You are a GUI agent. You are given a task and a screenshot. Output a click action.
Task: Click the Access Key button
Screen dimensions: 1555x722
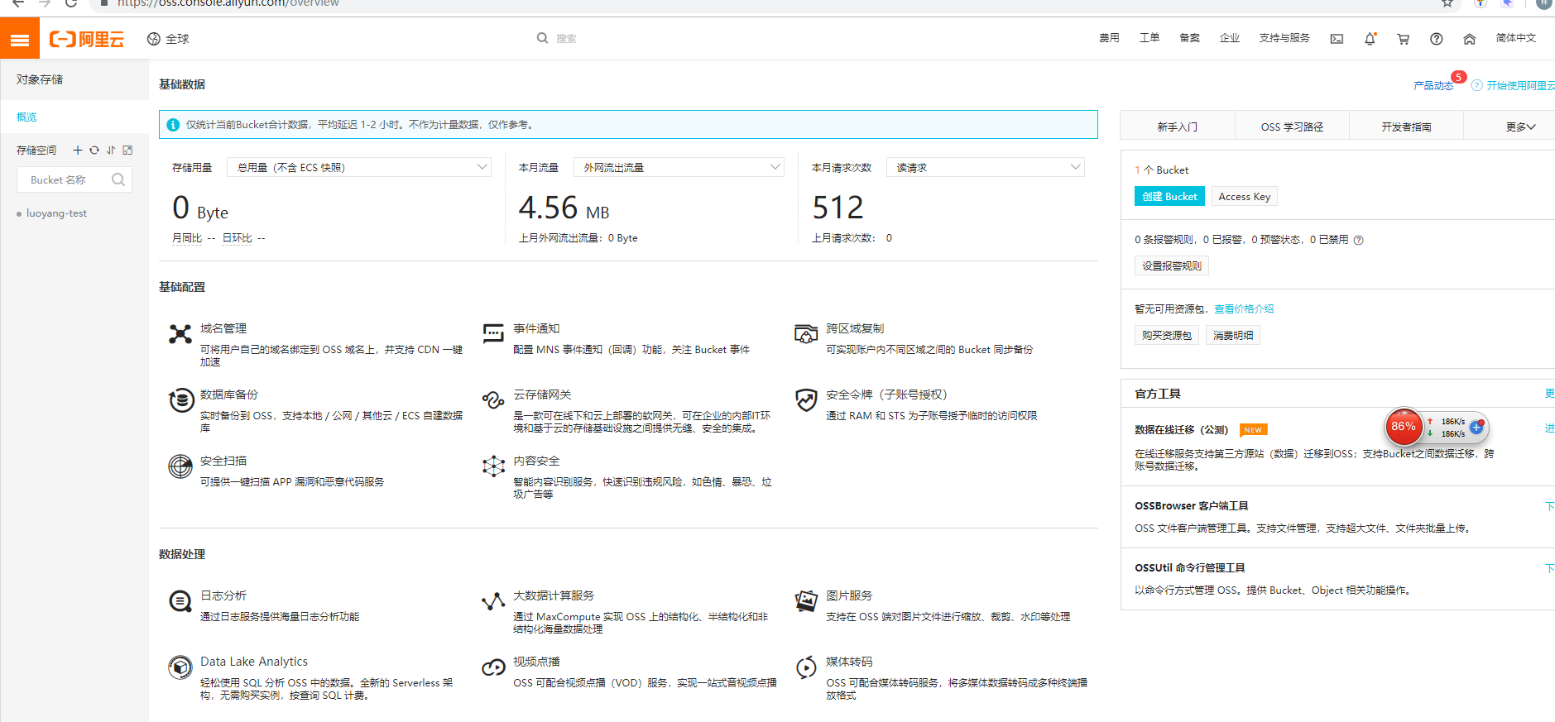pyautogui.click(x=1244, y=196)
